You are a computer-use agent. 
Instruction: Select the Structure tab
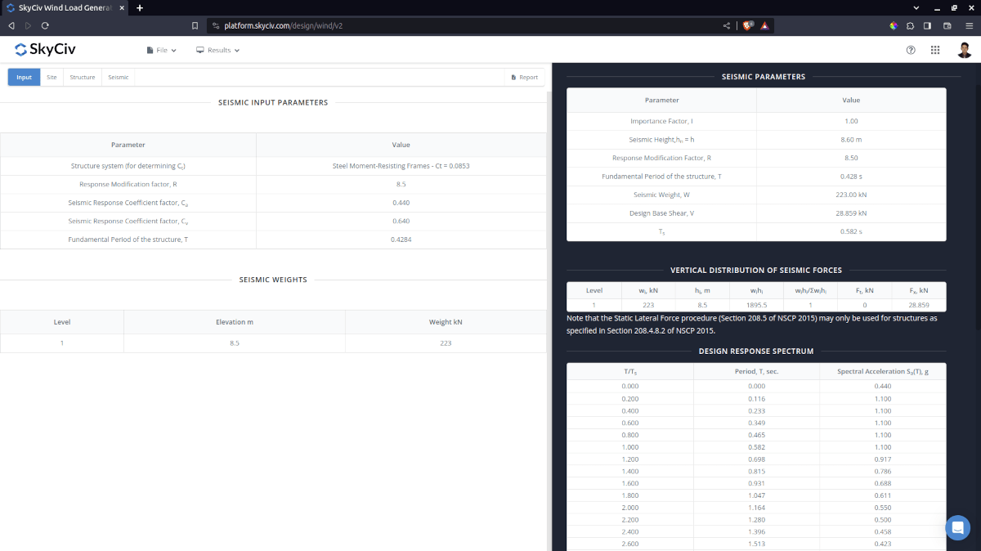coord(82,77)
